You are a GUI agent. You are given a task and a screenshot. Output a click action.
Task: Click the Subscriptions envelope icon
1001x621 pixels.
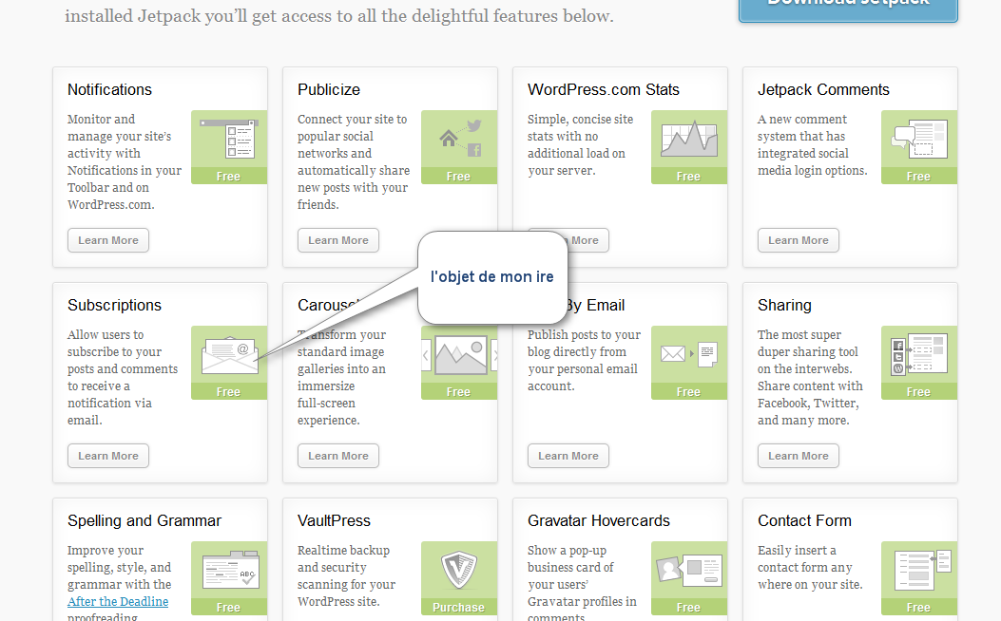pos(230,354)
